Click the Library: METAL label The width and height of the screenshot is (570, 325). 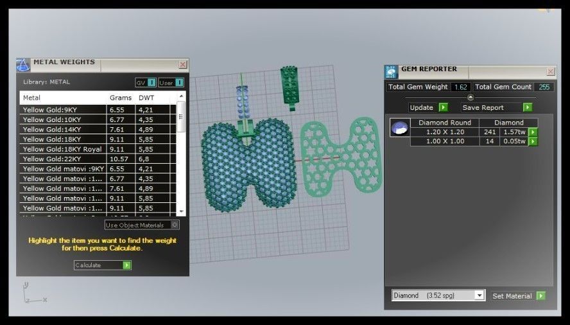46,82
